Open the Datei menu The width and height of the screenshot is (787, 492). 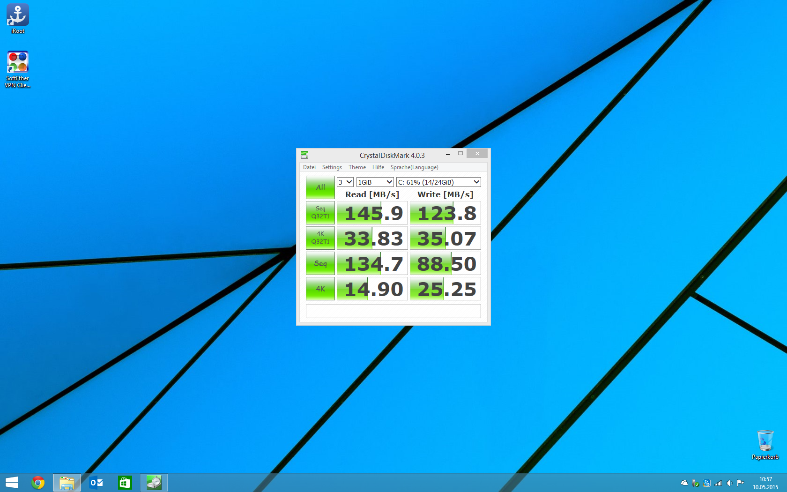[x=309, y=167]
